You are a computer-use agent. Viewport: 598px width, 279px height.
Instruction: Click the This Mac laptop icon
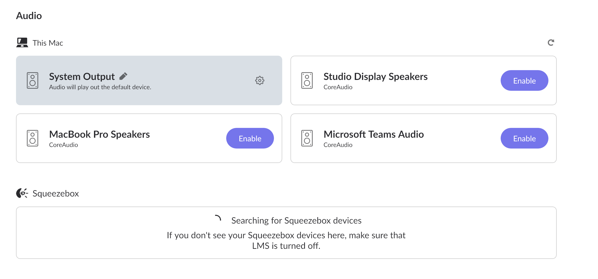[22, 43]
